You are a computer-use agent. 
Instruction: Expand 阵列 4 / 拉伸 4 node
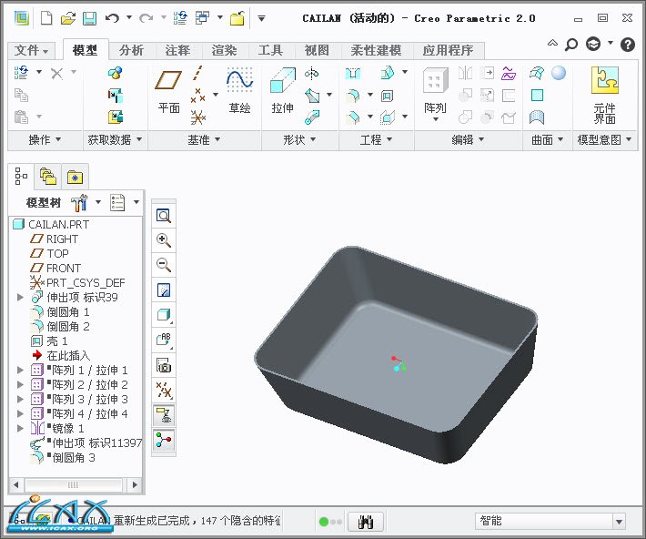coord(20,413)
